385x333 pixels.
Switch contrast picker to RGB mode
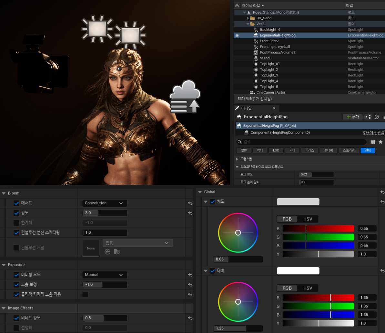tap(287, 288)
